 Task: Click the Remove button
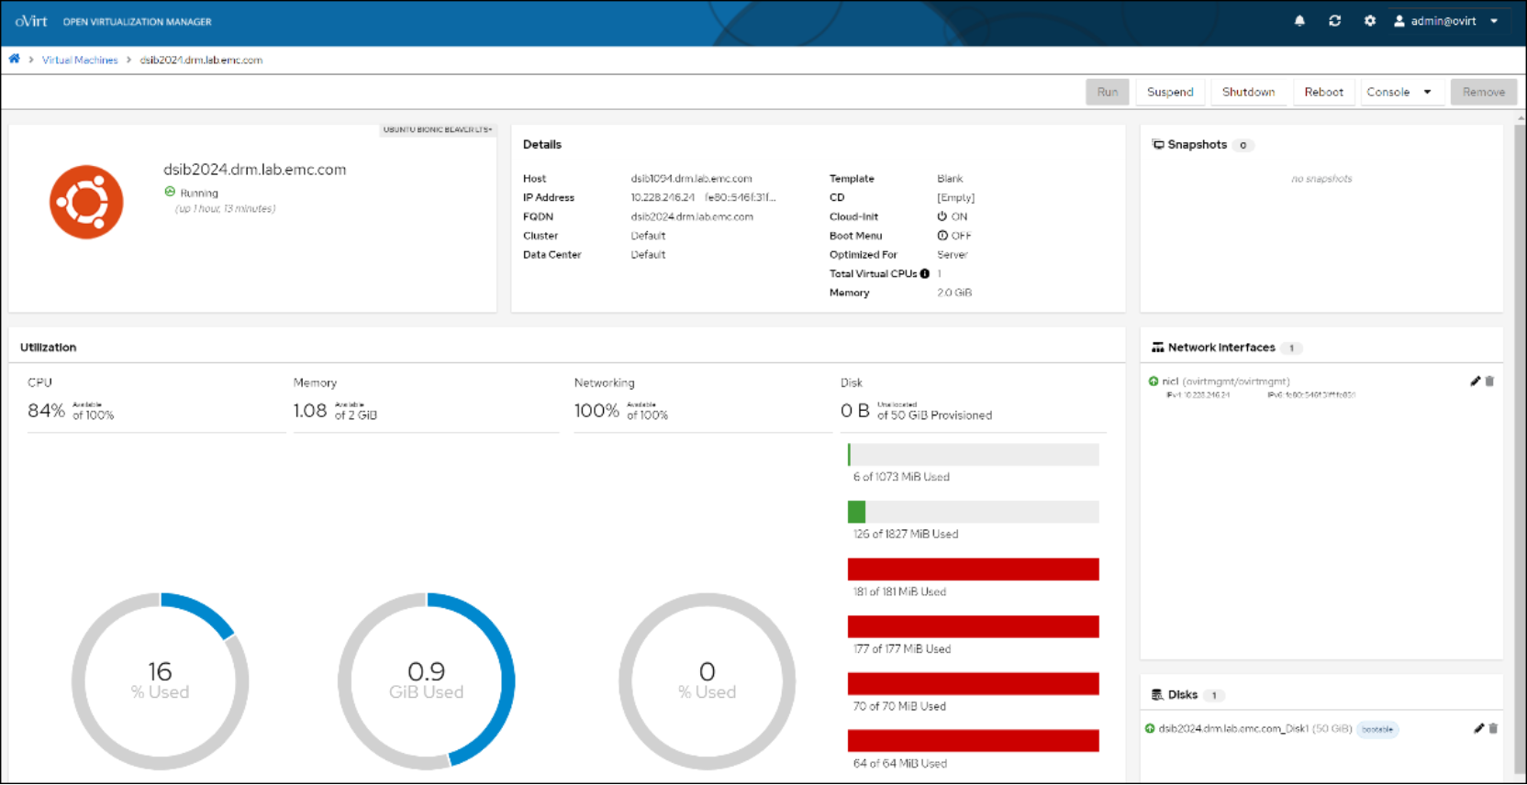point(1483,92)
